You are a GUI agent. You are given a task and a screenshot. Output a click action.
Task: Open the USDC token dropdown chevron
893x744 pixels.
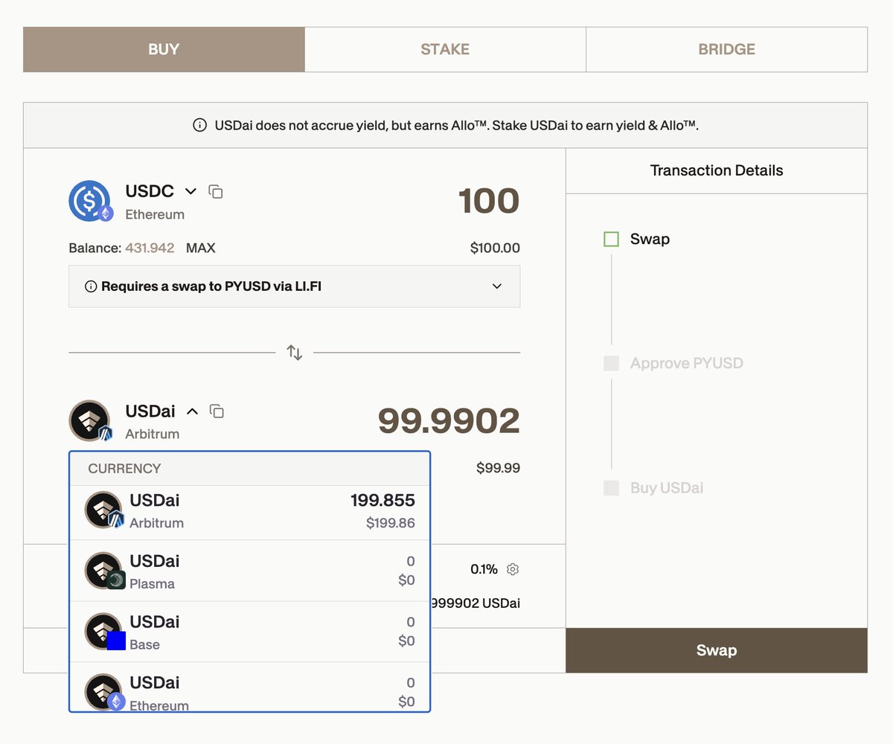191,191
